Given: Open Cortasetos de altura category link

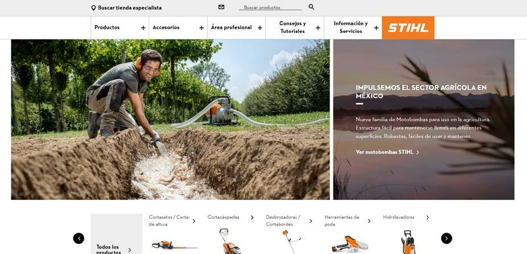Looking at the screenshot, I should [x=169, y=220].
